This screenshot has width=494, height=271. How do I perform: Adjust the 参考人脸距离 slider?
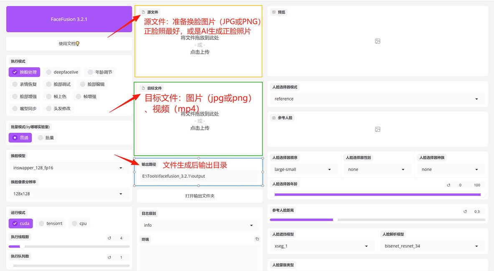[377, 220]
